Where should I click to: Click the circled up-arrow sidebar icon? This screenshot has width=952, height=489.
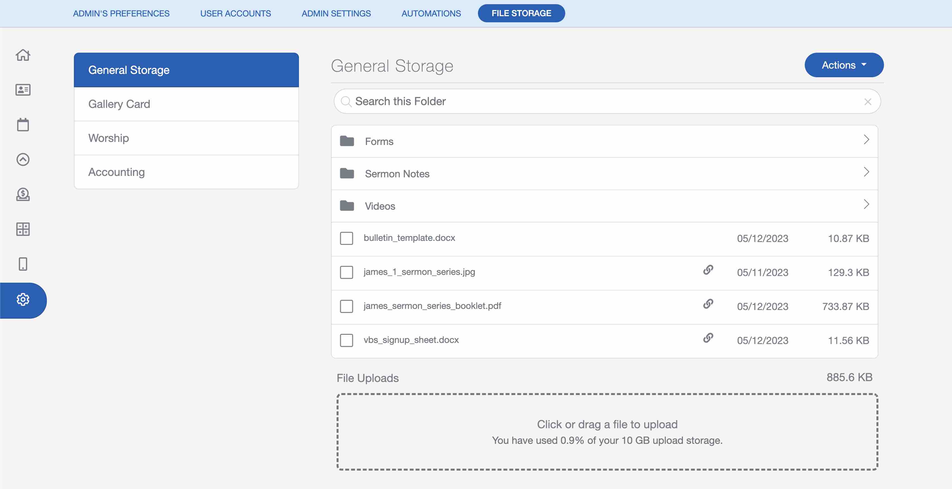pos(23,159)
